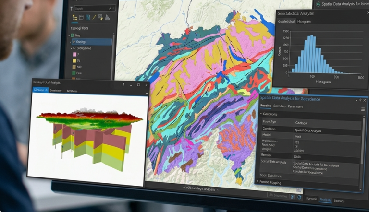Click the filter funnel icon in Contents pane

tap(71, 9)
